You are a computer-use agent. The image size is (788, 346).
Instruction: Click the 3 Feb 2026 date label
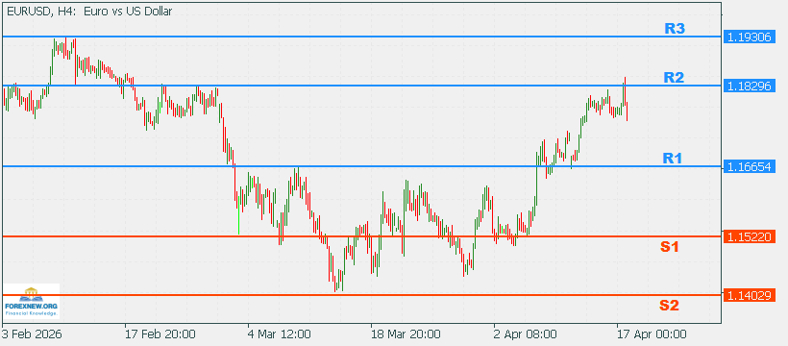[32, 334]
